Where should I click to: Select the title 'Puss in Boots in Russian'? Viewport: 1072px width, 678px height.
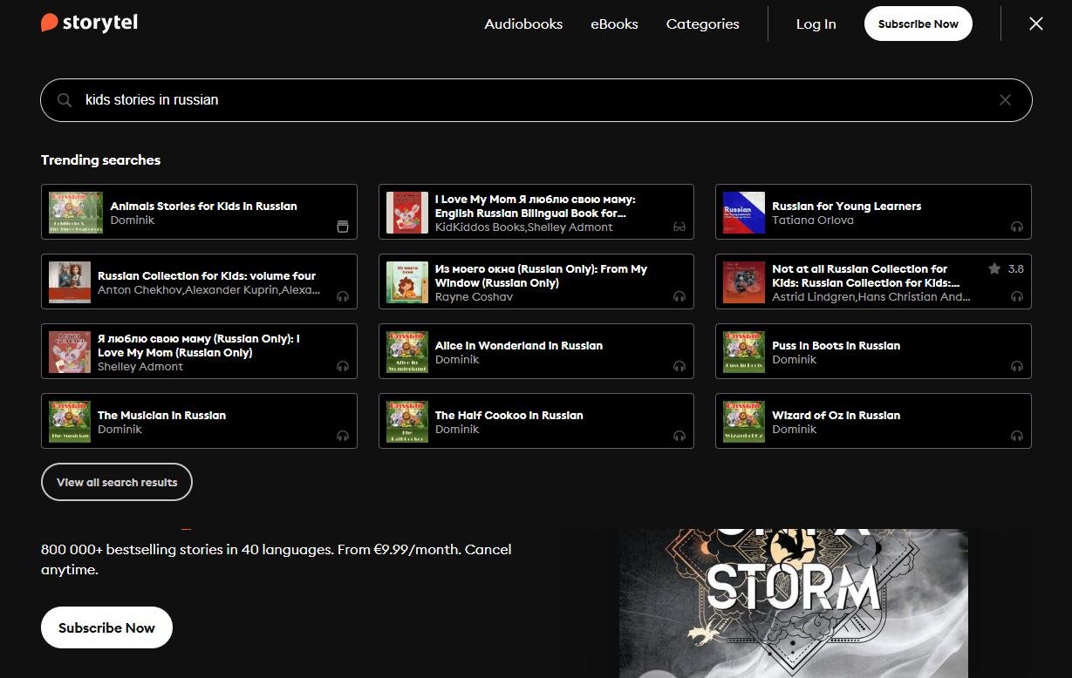tap(836, 346)
